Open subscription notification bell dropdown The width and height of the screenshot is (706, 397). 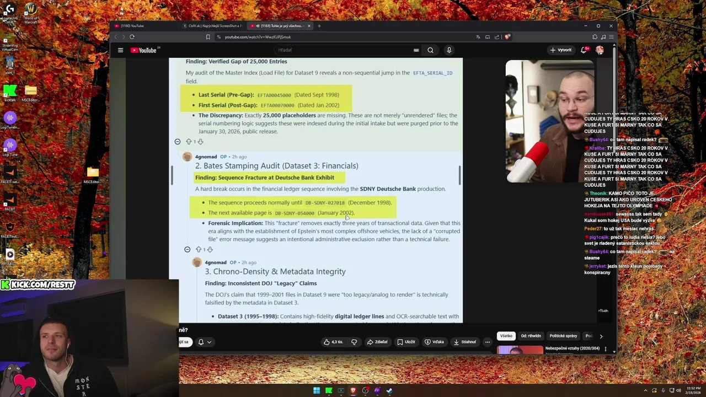pos(205,342)
